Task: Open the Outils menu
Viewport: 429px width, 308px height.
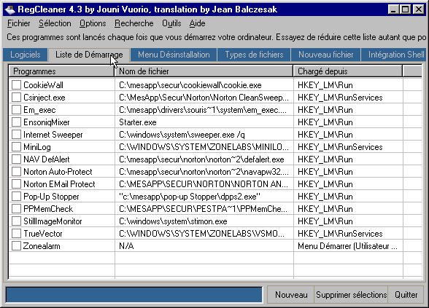Action: [x=171, y=23]
